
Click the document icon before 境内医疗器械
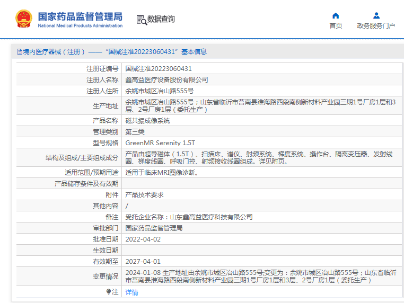click(19, 52)
